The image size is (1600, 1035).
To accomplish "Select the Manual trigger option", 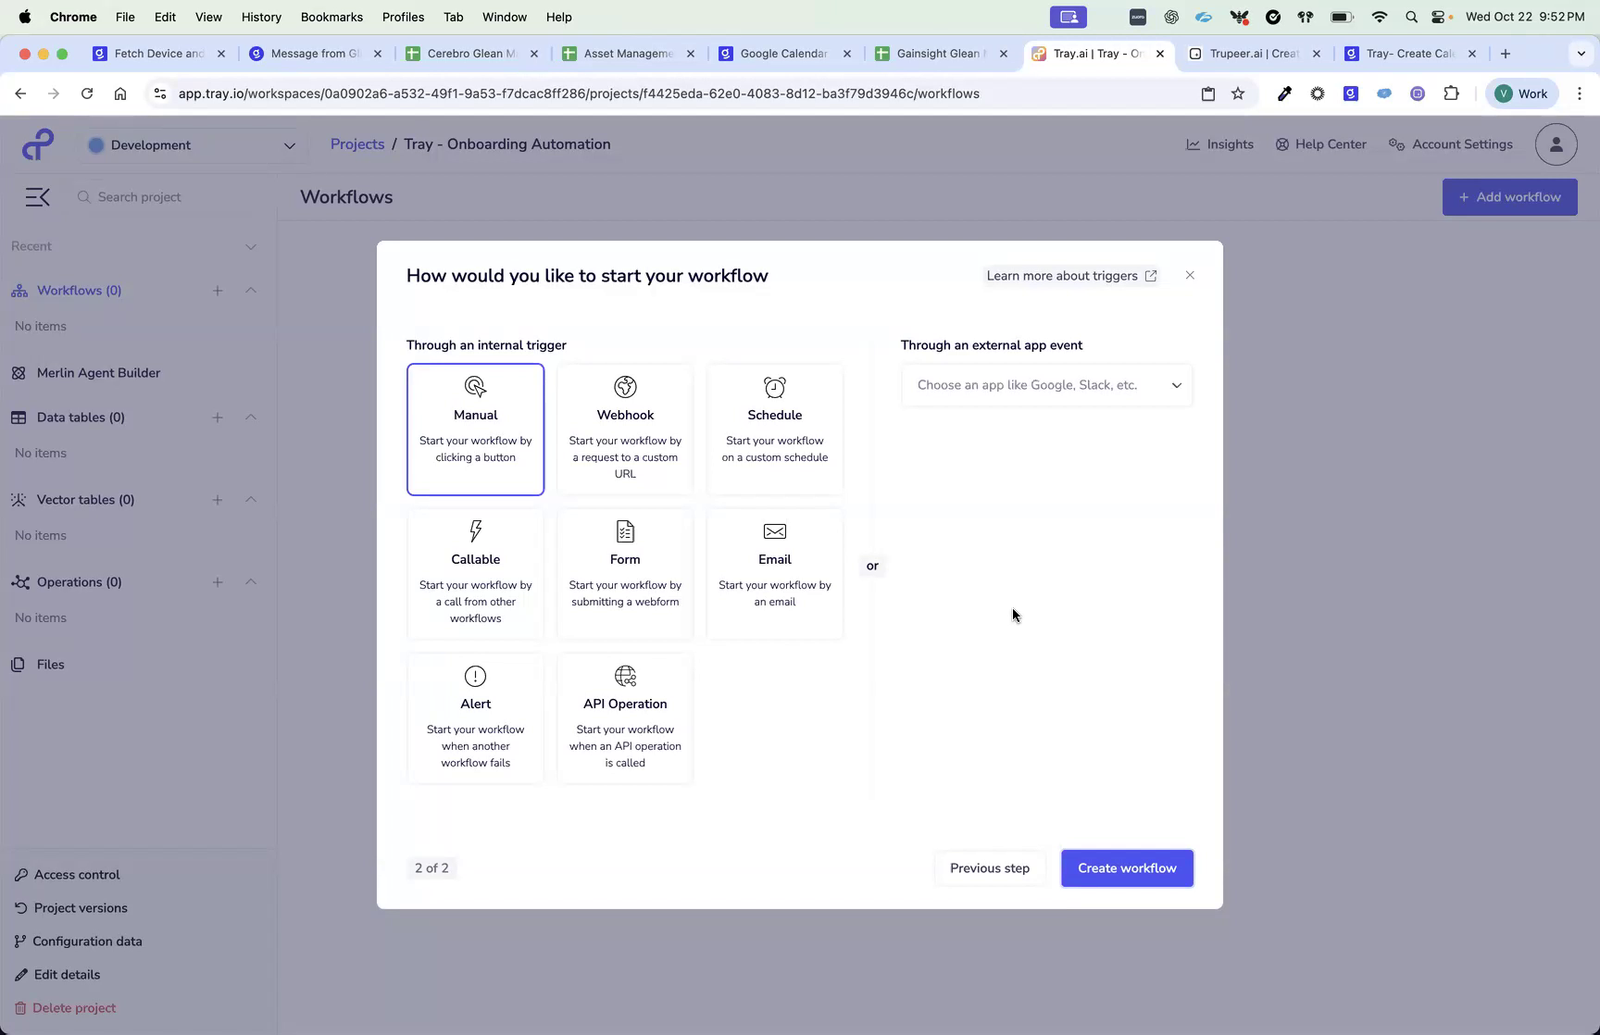I will (475, 429).
